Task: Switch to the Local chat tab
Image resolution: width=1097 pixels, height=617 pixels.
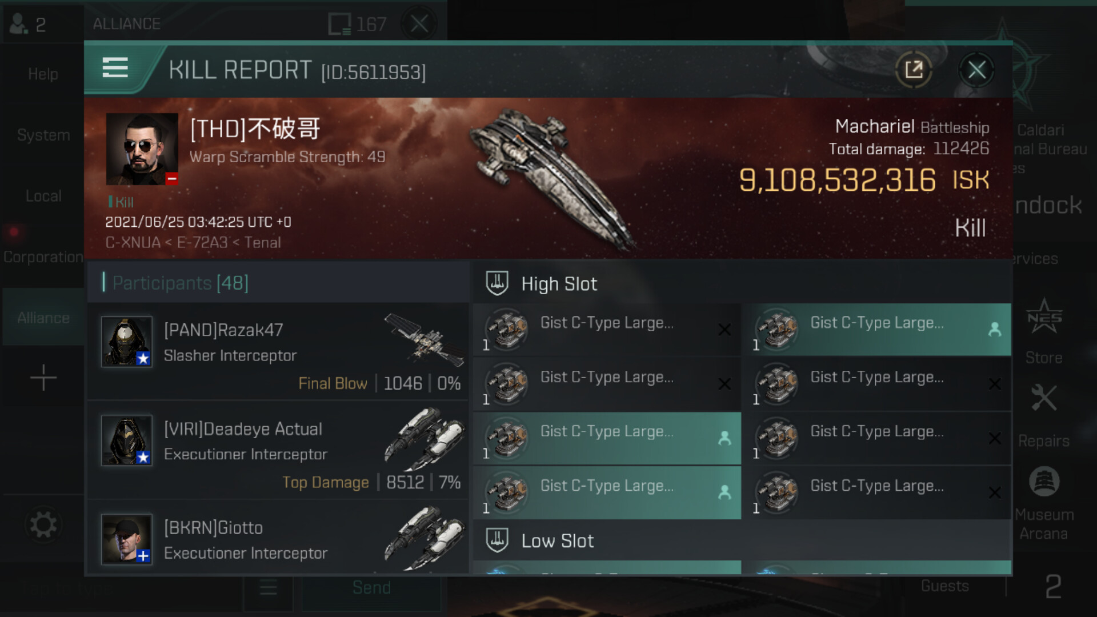Action: [x=43, y=196]
